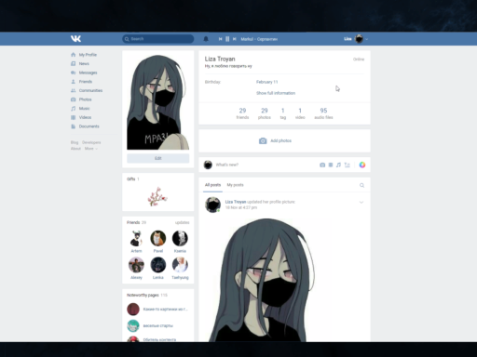The height and width of the screenshot is (357, 477).
Task: Click Liza Troyan author name on post
Action: 236,202
